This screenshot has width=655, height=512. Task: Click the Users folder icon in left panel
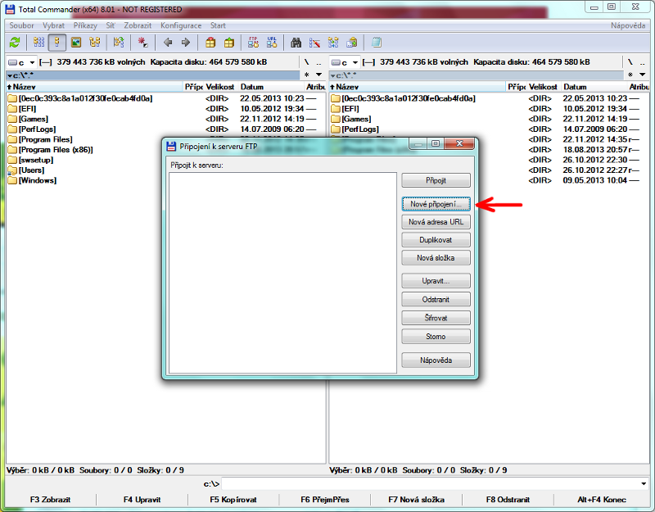click(12, 170)
